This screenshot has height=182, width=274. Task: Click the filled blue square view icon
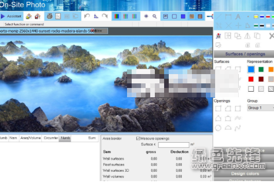[183, 16]
